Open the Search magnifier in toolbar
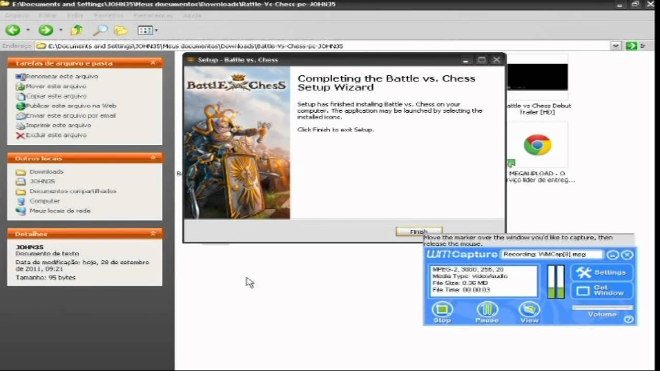 point(100,30)
